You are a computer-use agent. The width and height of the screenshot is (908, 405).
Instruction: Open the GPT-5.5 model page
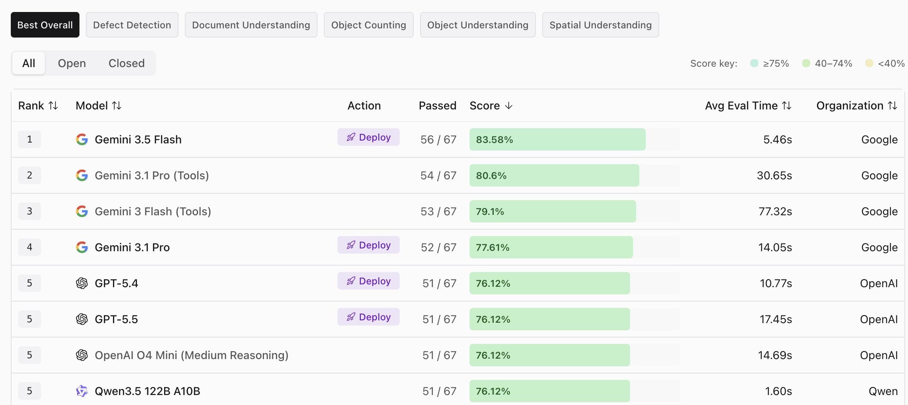point(116,319)
